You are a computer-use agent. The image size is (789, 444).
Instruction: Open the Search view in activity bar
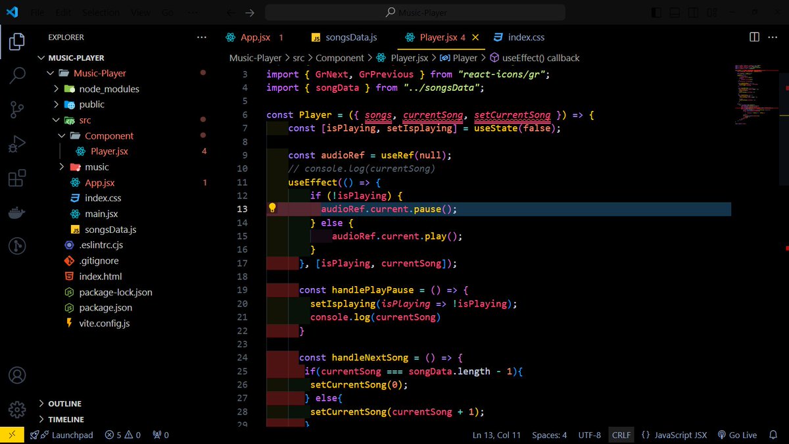click(x=17, y=75)
